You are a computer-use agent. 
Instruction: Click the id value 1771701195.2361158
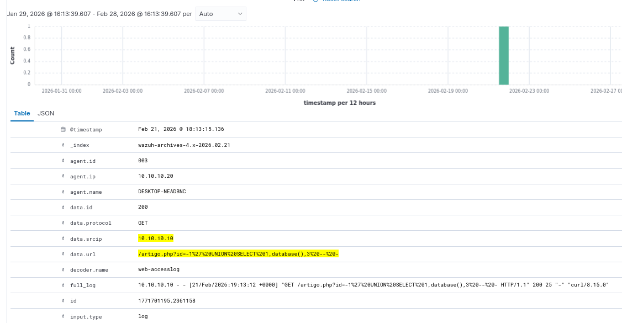click(167, 301)
